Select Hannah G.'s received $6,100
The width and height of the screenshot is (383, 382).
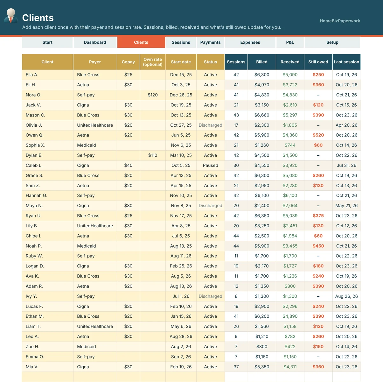(290, 195)
